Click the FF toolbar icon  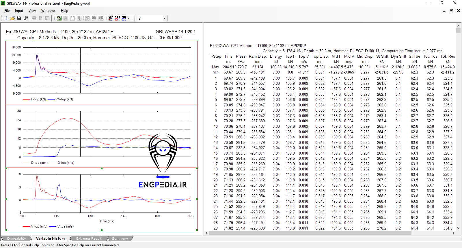72,18
